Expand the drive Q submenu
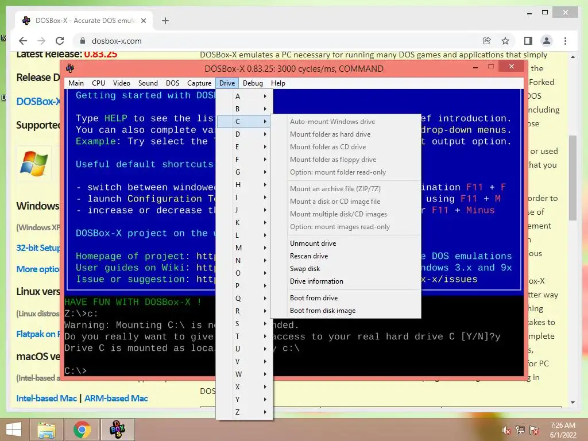 tap(245, 299)
